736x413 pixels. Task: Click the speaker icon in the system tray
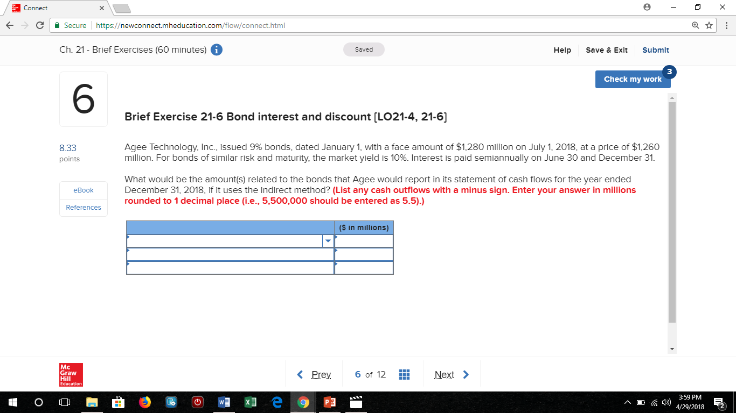[x=665, y=402]
